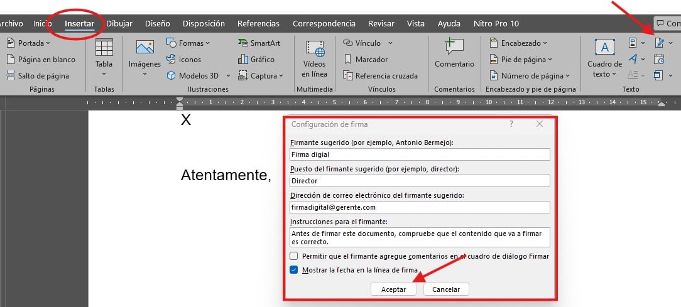
Task: Expand the Quick Parts dropdown arrow
Action: pos(643,43)
